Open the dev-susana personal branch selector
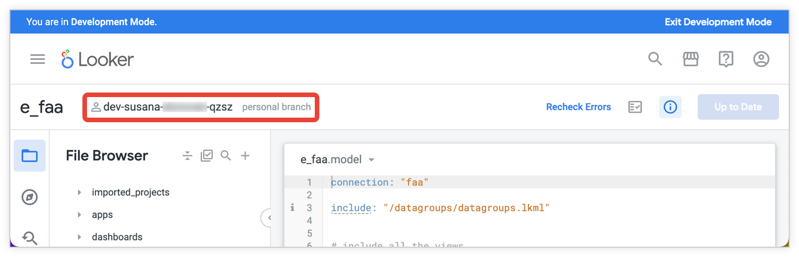 coord(201,107)
